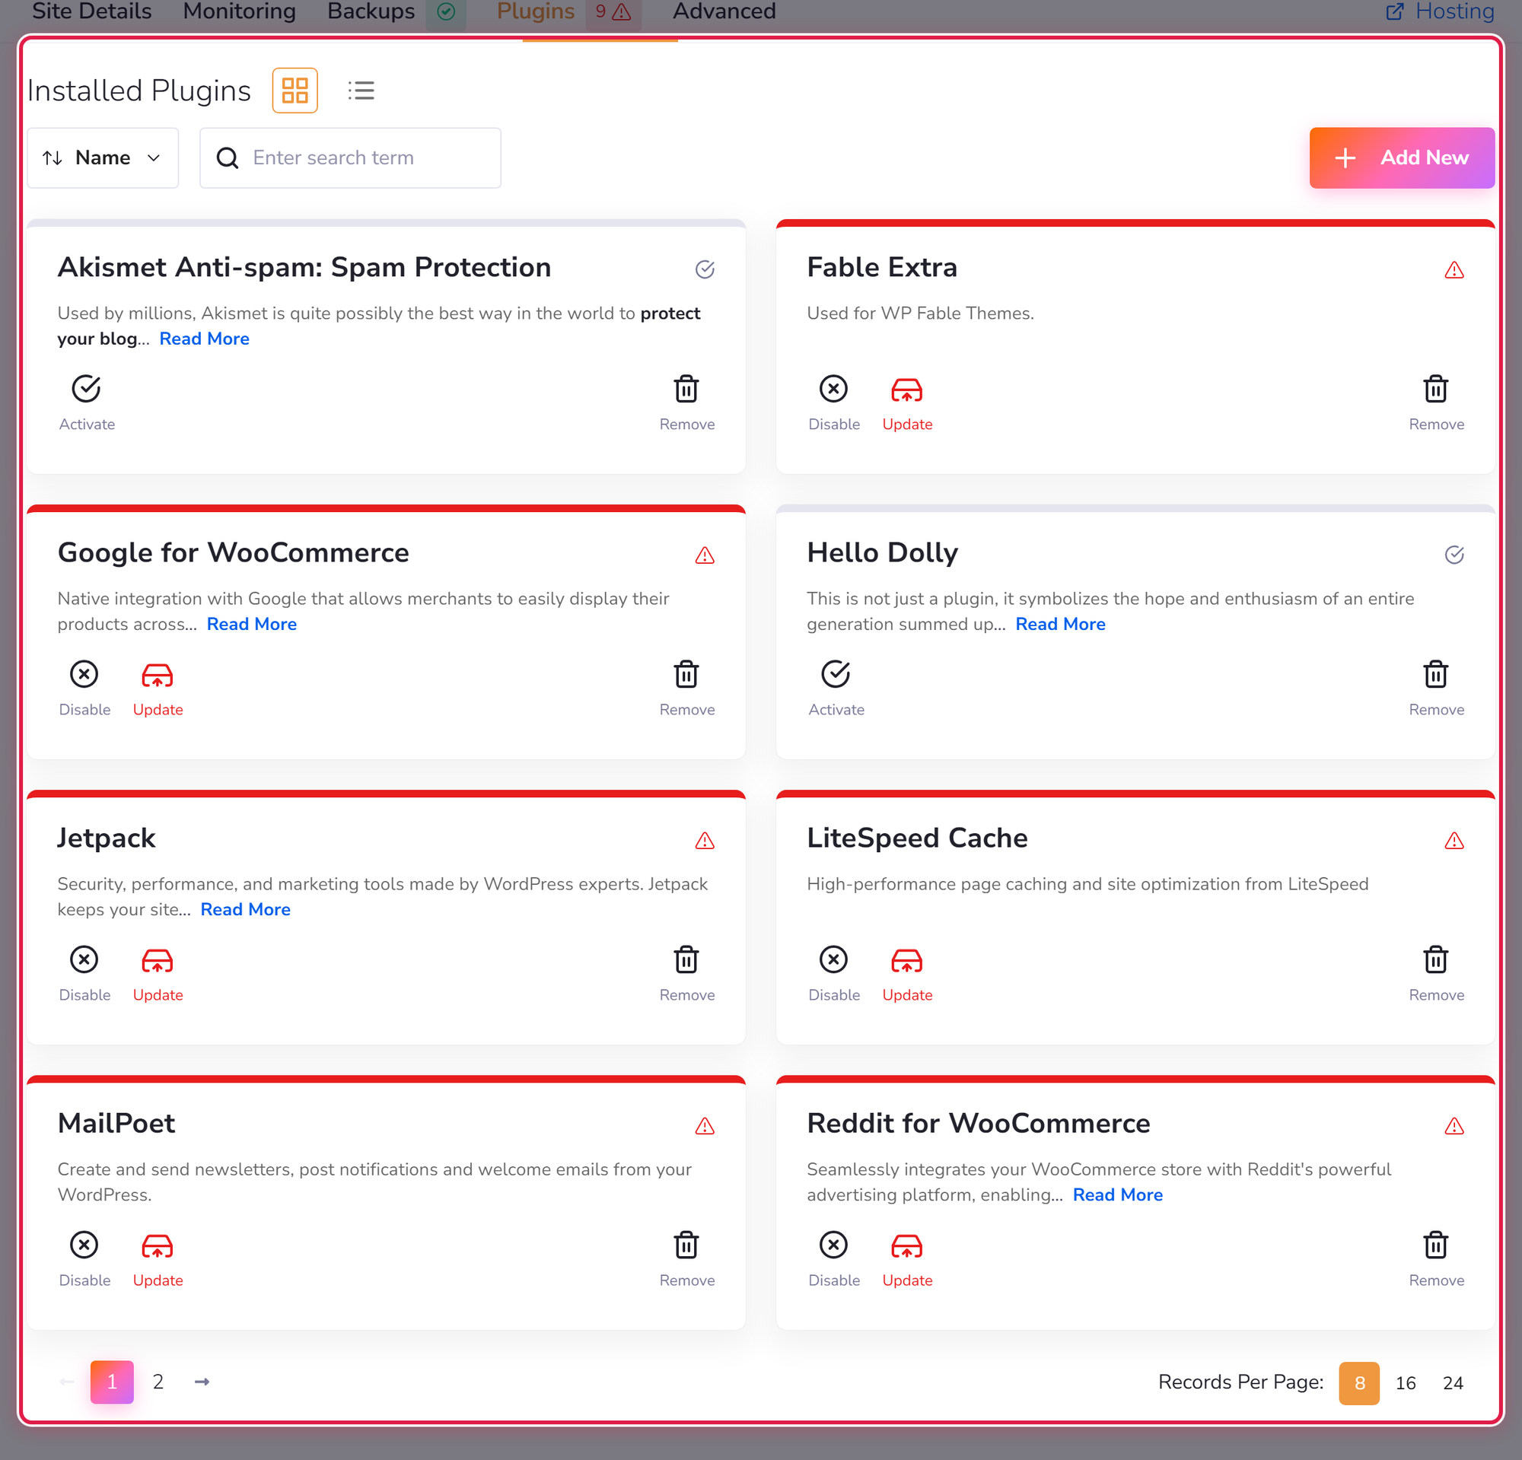Show 16 records per page

[1406, 1382]
